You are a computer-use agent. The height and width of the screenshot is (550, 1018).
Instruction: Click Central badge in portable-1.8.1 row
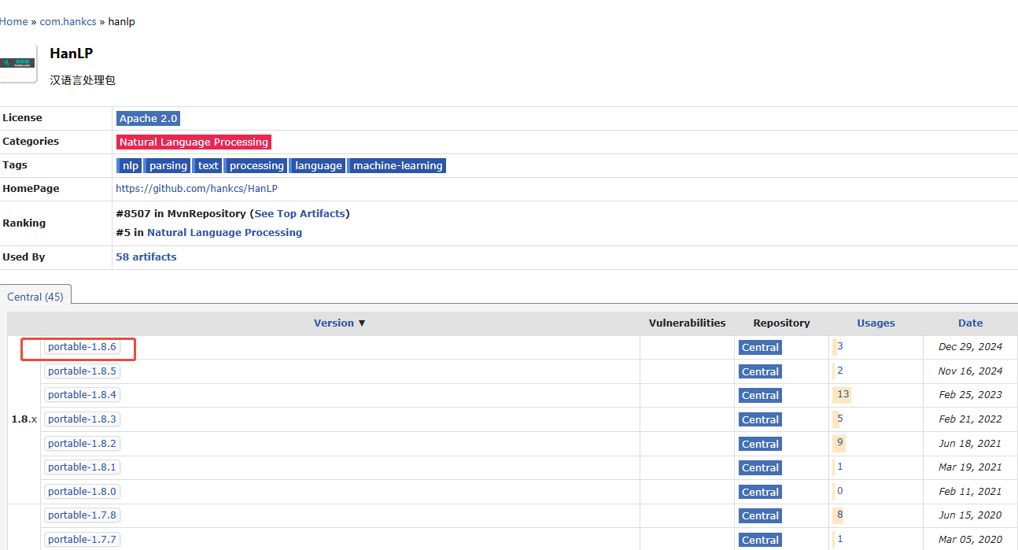pos(760,468)
